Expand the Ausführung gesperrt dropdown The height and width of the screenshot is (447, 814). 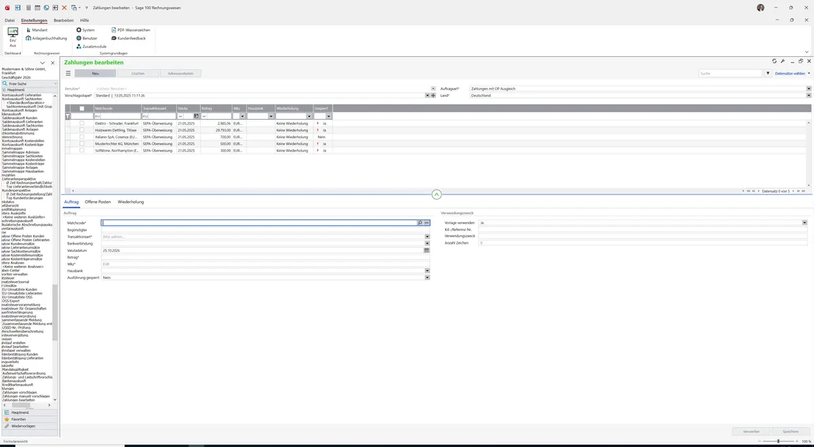427,278
